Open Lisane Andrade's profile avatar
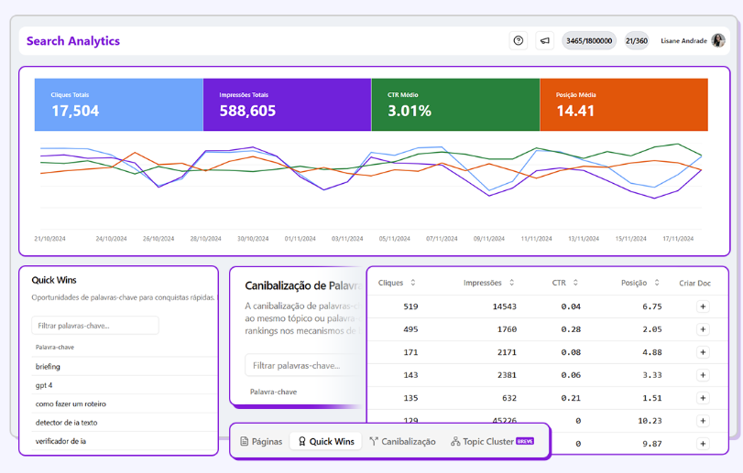 (x=718, y=41)
